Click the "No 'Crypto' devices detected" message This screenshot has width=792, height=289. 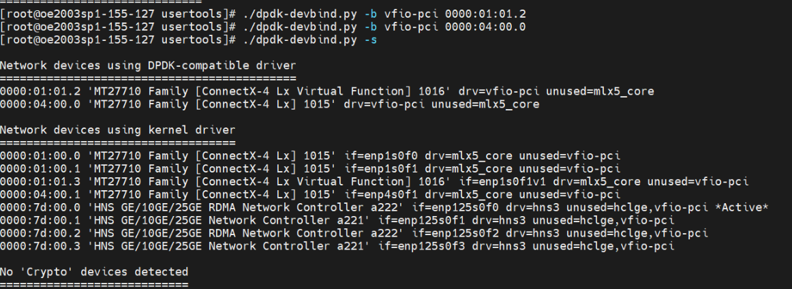pyautogui.click(x=94, y=271)
